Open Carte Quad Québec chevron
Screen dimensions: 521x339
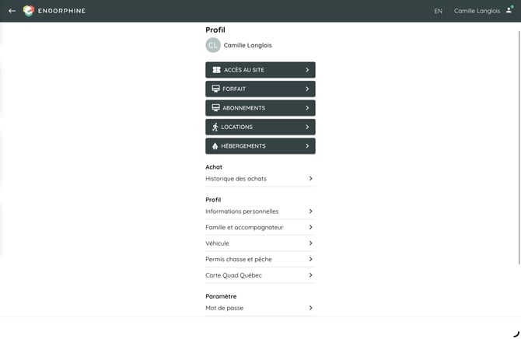tap(310, 275)
